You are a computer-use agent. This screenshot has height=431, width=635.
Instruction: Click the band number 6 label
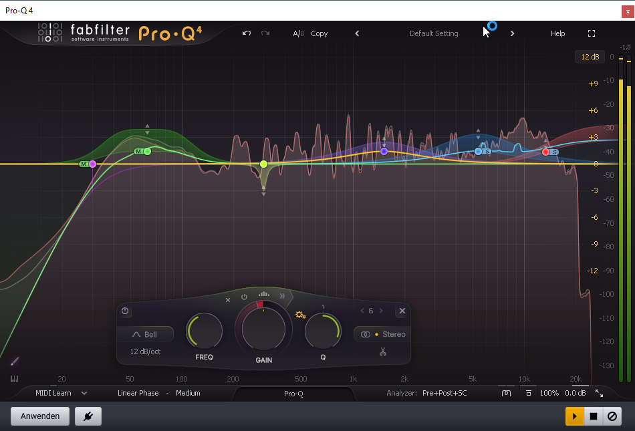coord(370,311)
